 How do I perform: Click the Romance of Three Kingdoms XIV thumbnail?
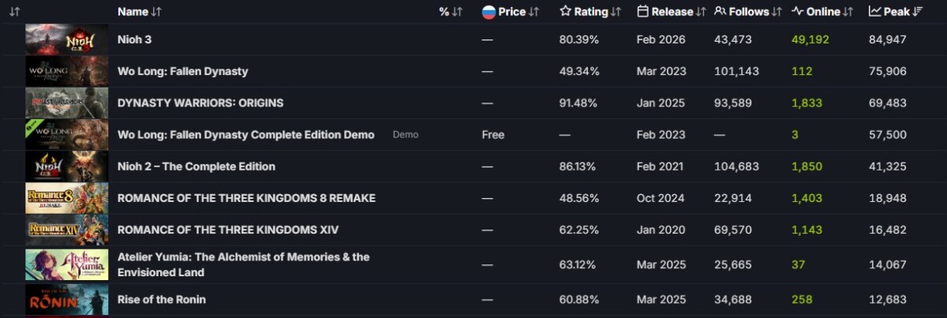tap(66, 230)
